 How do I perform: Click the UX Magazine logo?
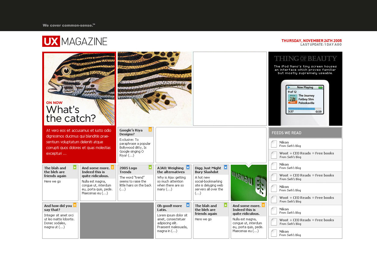(x=75, y=41)
